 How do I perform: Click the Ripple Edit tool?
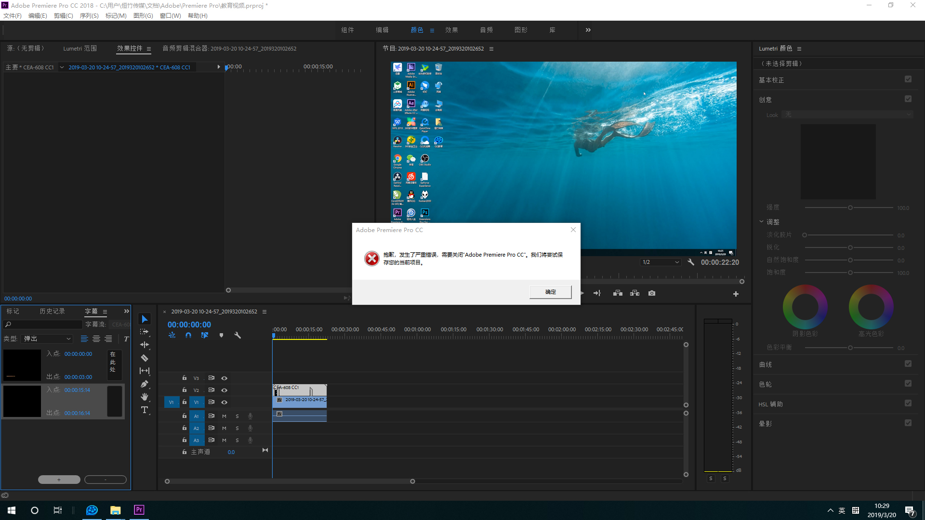tap(144, 345)
